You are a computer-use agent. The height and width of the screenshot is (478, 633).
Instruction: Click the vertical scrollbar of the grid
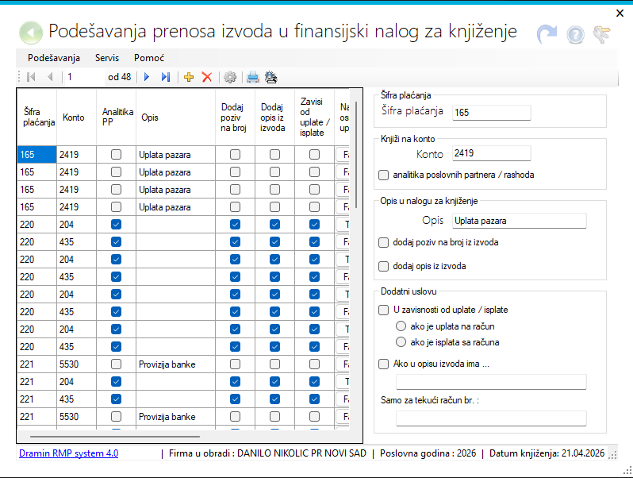click(356, 154)
